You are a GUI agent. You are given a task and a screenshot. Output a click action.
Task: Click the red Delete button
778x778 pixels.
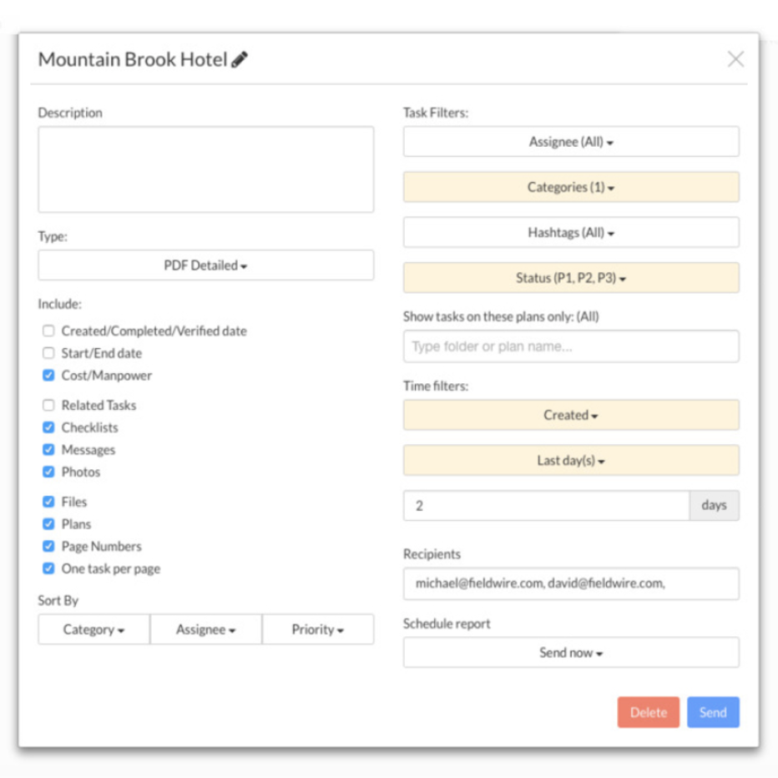point(648,712)
